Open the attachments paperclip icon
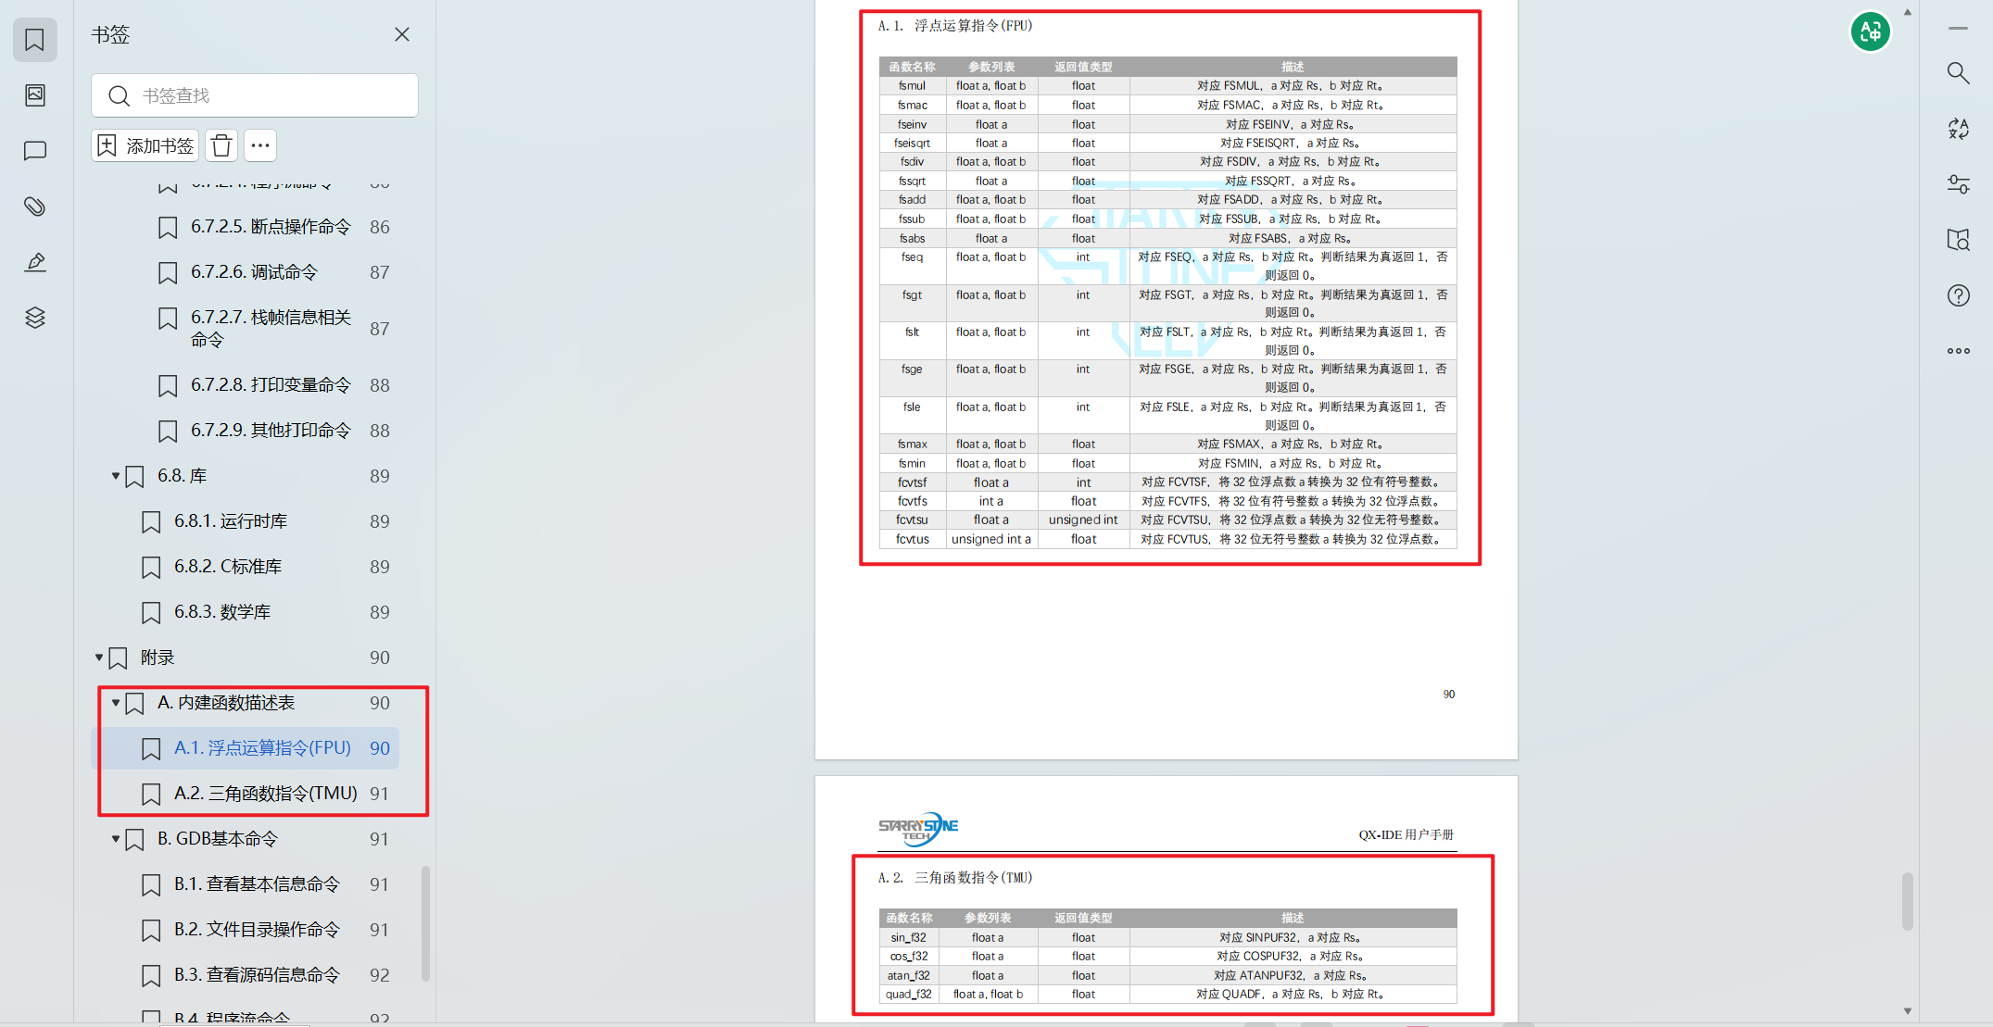Image resolution: width=1993 pixels, height=1027 pixels. (x=35, y=207)
